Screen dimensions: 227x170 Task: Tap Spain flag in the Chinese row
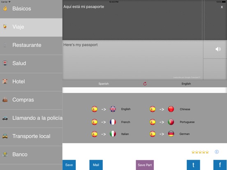[x=153, y=109]
